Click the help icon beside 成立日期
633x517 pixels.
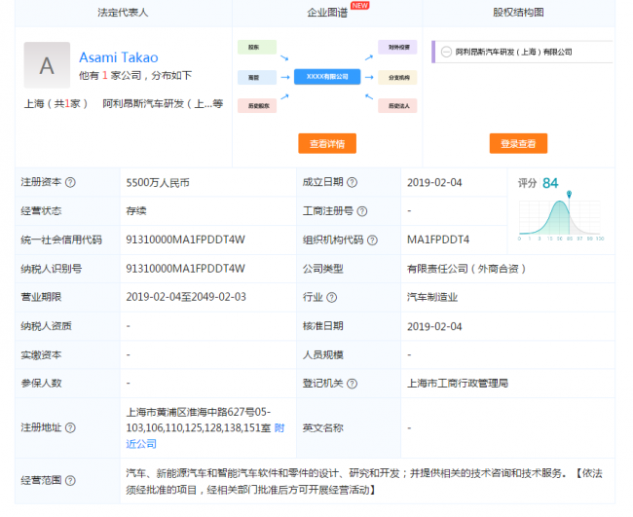(x=352, y=182)
